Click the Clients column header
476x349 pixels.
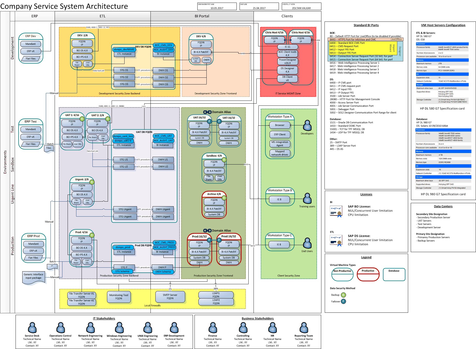[287, 16]
